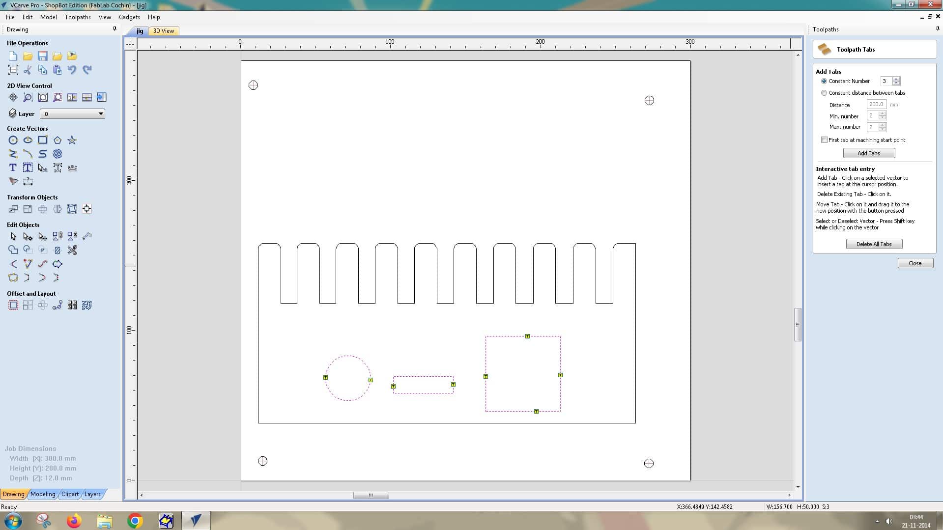Select the Pan view tool

(x=13, y=97)
